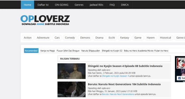Click the RILISAN TERBARU heading

[x=70, y=59]
